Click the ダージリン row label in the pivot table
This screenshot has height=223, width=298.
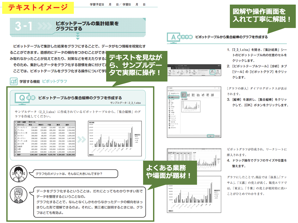21,138
